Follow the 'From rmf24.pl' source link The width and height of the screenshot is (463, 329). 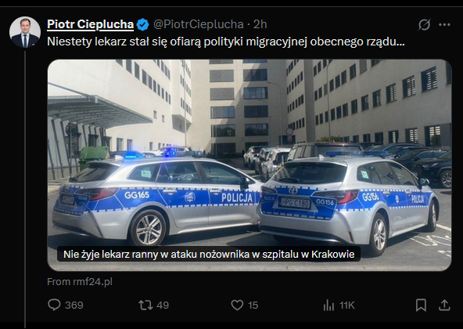pyautogui.click(x=80, y=282)
